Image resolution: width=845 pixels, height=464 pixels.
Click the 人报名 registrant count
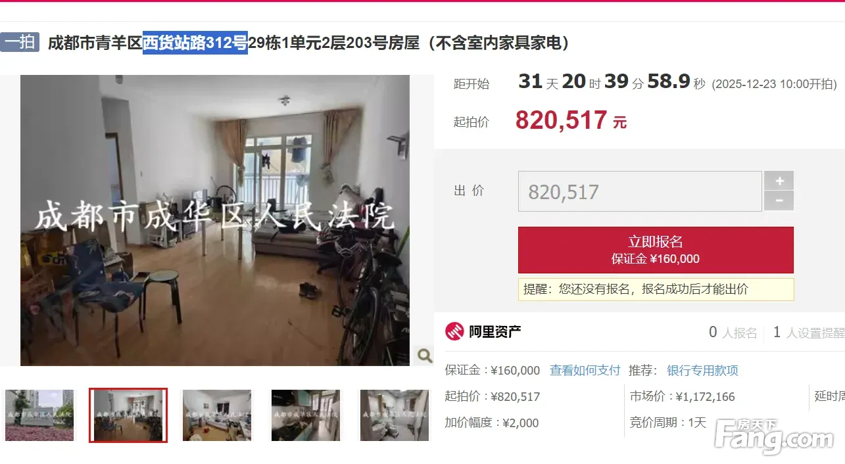(733, 333)
